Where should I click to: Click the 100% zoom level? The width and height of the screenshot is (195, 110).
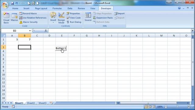click(x=160, y=107)
